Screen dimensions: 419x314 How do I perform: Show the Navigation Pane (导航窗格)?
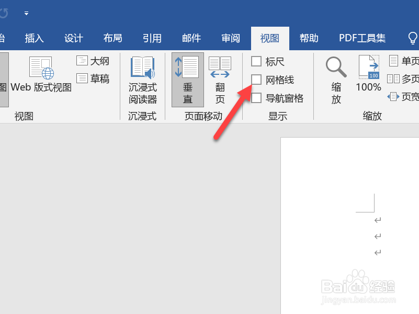pyautogui.click(x=256, y=98)
